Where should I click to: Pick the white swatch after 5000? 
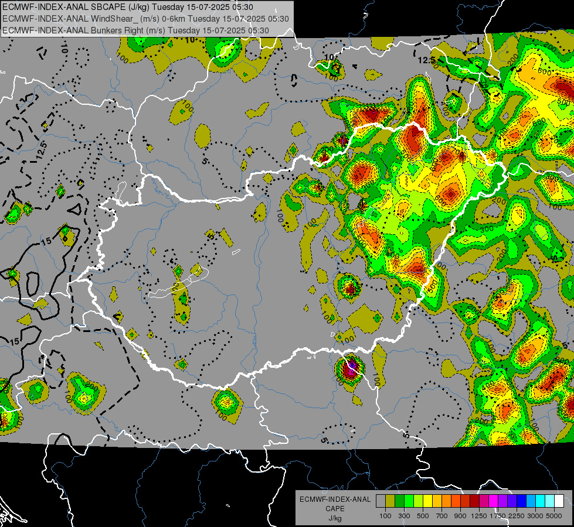pyautogui.click(x=559, y=501)
